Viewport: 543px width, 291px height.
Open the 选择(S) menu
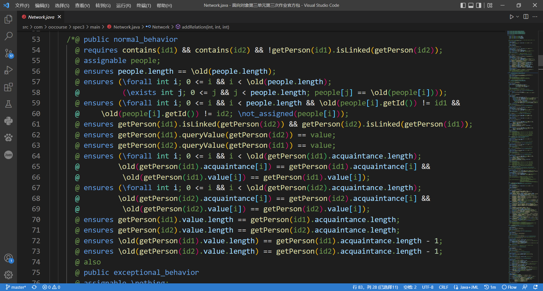tap(62, 5)
